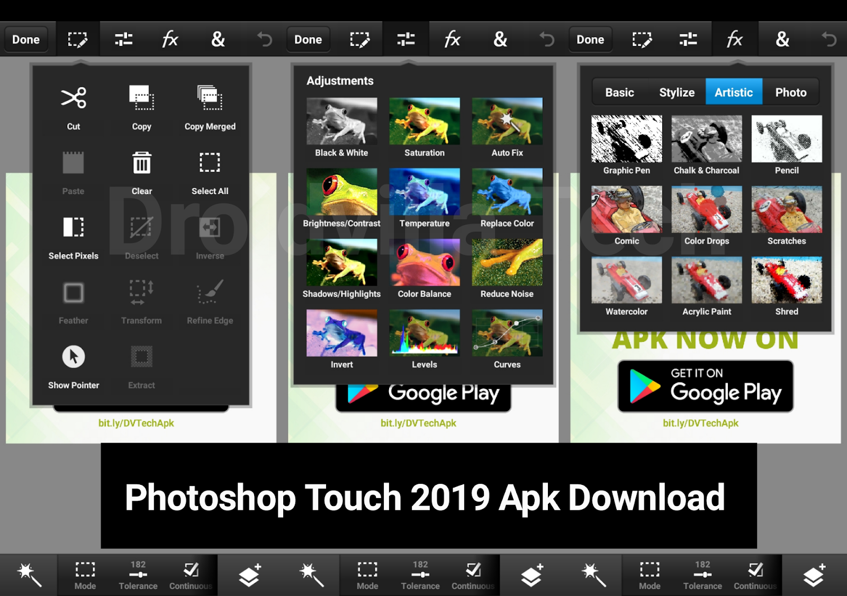Screen dimensions: 847x596
Task: Open Mode selector in right bottom toolbar
Action: click(650, 575)
